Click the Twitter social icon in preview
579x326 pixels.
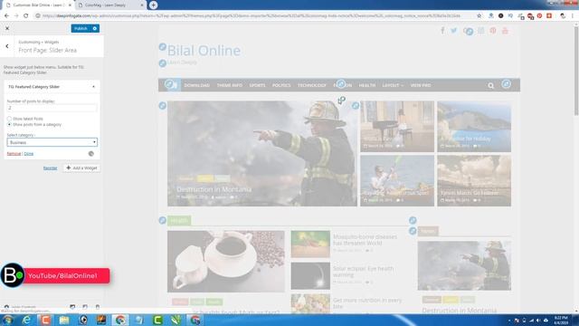(454, 31)
